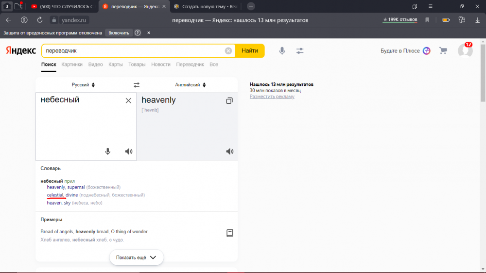Open the Английский target language dropdown
Image resolution: width=486 pixels, height=273 pixels.
coord(191,85)
